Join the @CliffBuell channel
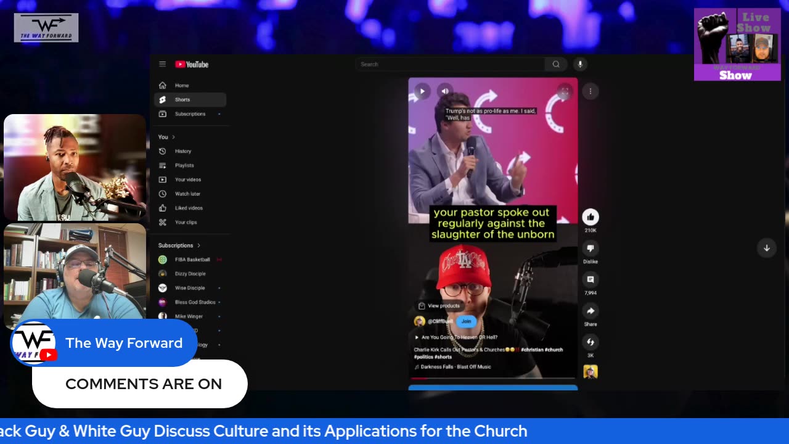 click(466, 321)
